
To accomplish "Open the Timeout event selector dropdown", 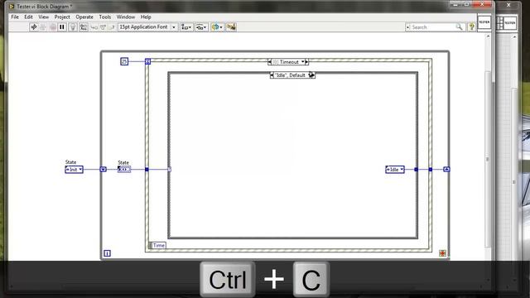I will (x=303, y=62).
